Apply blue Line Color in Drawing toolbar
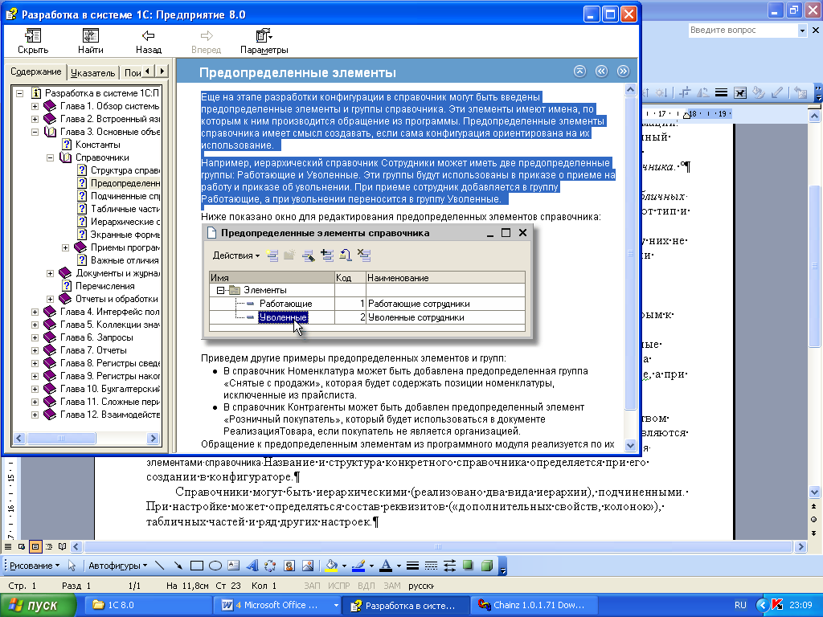Image resolution: width=823 pixels, height=617 pixels. coord(358,566)
